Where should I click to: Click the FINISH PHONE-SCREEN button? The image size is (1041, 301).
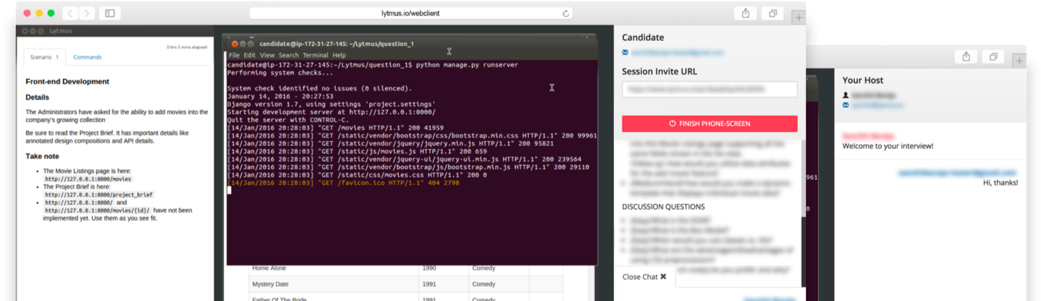pyautogui.click(x=709, y=124)
